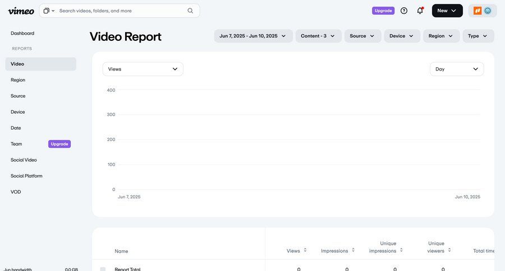Expand the Region filter dropdown

(441, 36)
